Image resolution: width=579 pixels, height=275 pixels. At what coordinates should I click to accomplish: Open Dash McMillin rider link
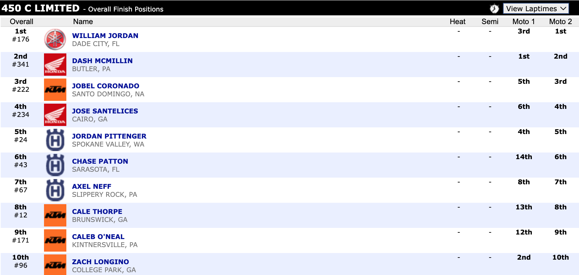[102, 61]
